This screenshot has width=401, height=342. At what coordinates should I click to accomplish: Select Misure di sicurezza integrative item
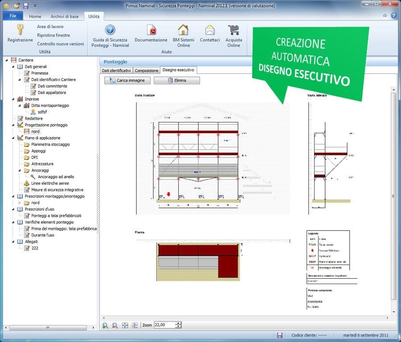coord(57,190)
